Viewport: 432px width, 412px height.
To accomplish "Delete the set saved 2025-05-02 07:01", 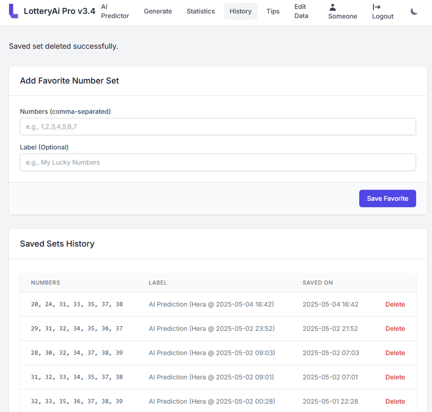I will 395,377.
